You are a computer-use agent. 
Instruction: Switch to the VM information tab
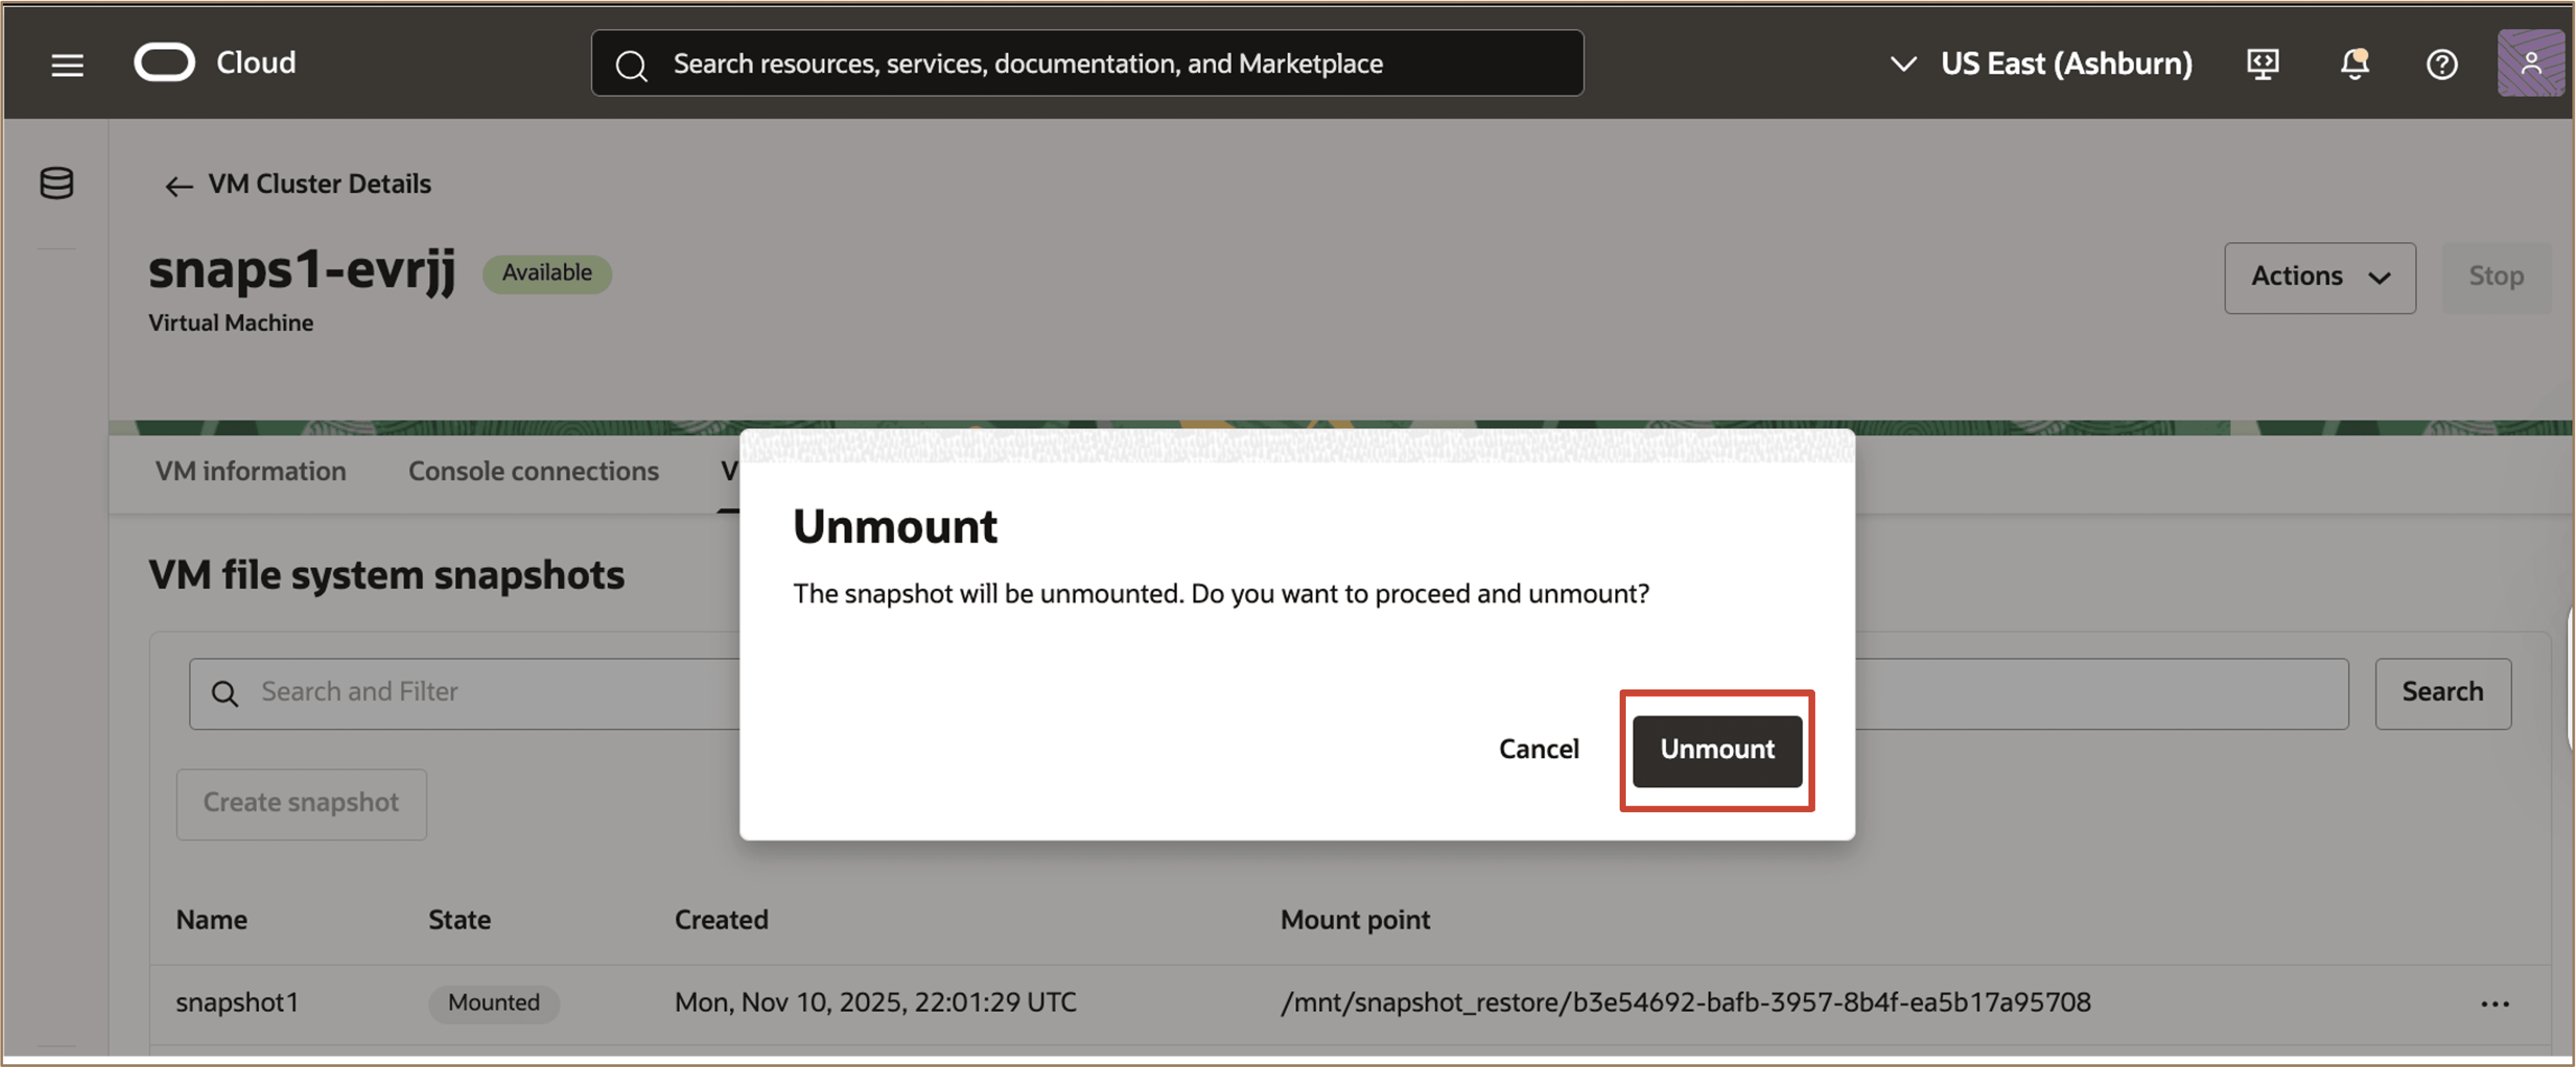(250, 470)
